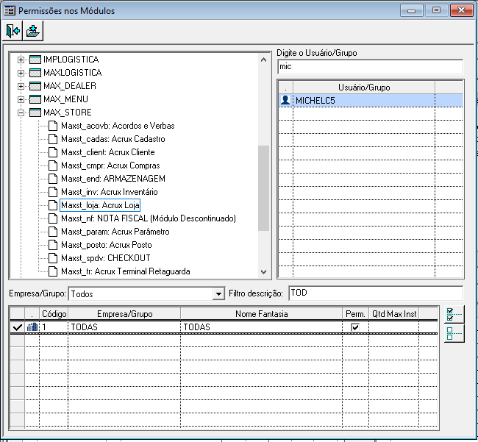Select Maxst_cmpr: Acrux Compras module
Viewport: 478px width, 442px height.
110,165
